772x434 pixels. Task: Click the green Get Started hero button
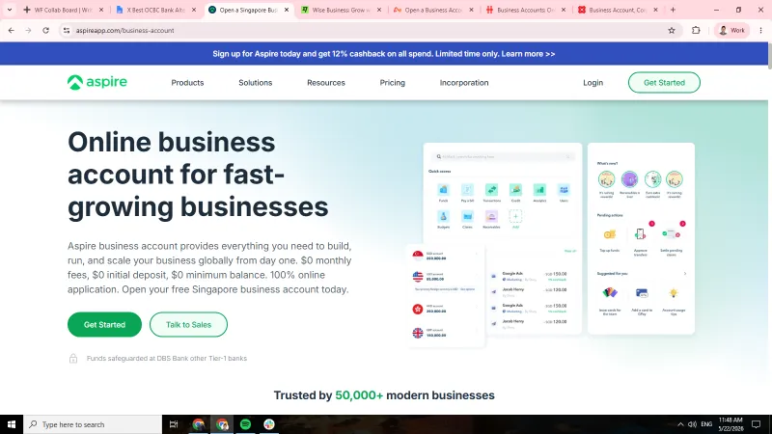point(104,325)
